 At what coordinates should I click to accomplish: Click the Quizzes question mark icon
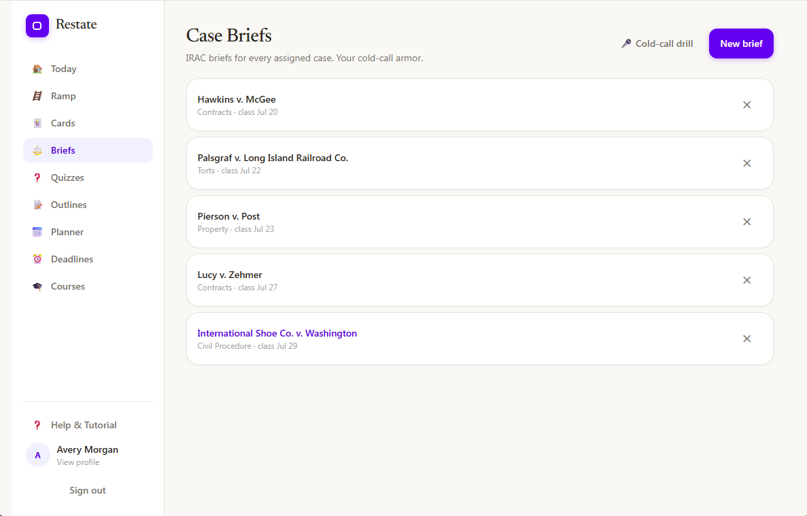pyautogui.click(x=37, y=177)
